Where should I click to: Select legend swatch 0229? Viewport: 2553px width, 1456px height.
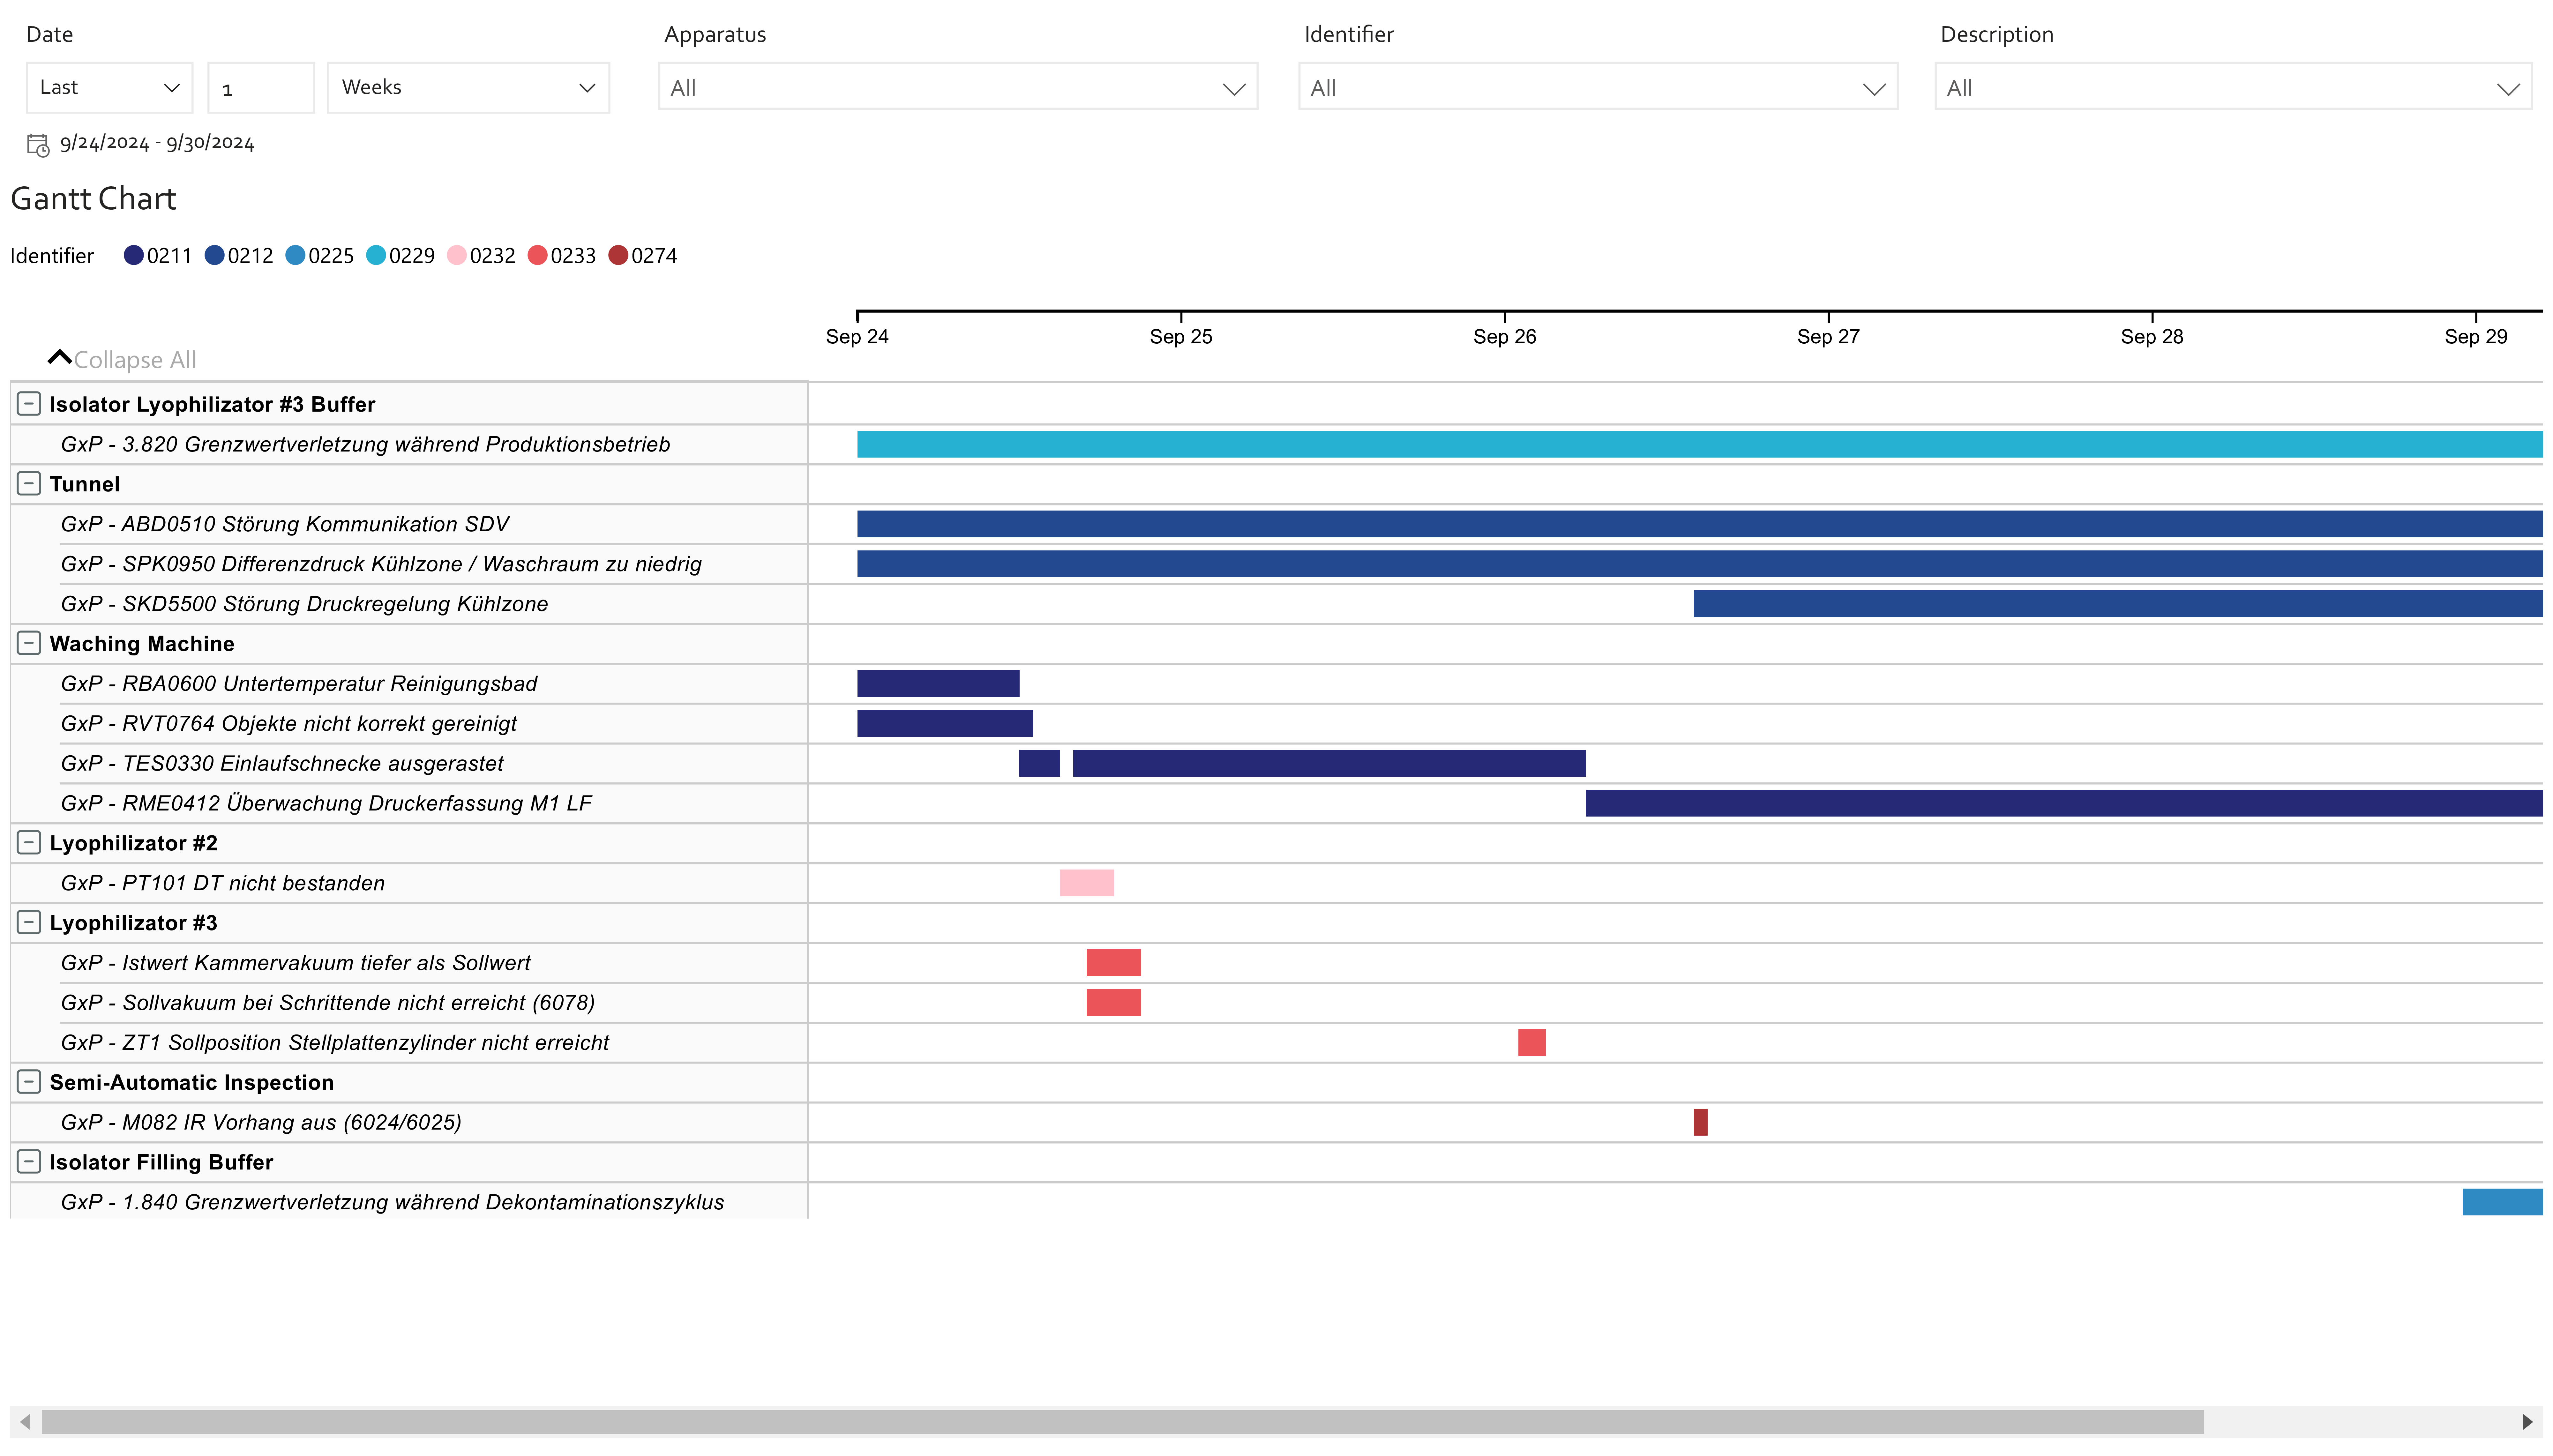376,255
